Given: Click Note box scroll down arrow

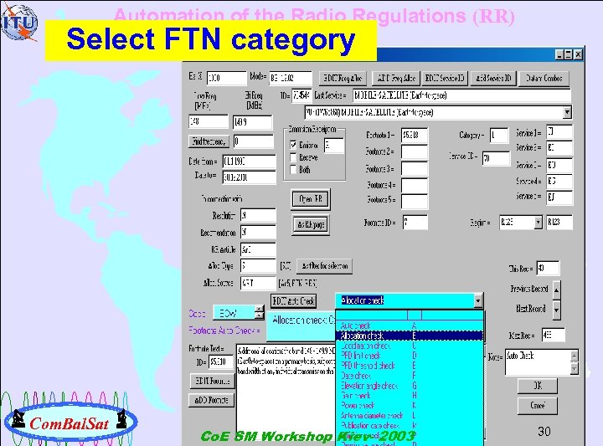Looking at the screenshot, I should pos(575,369).
